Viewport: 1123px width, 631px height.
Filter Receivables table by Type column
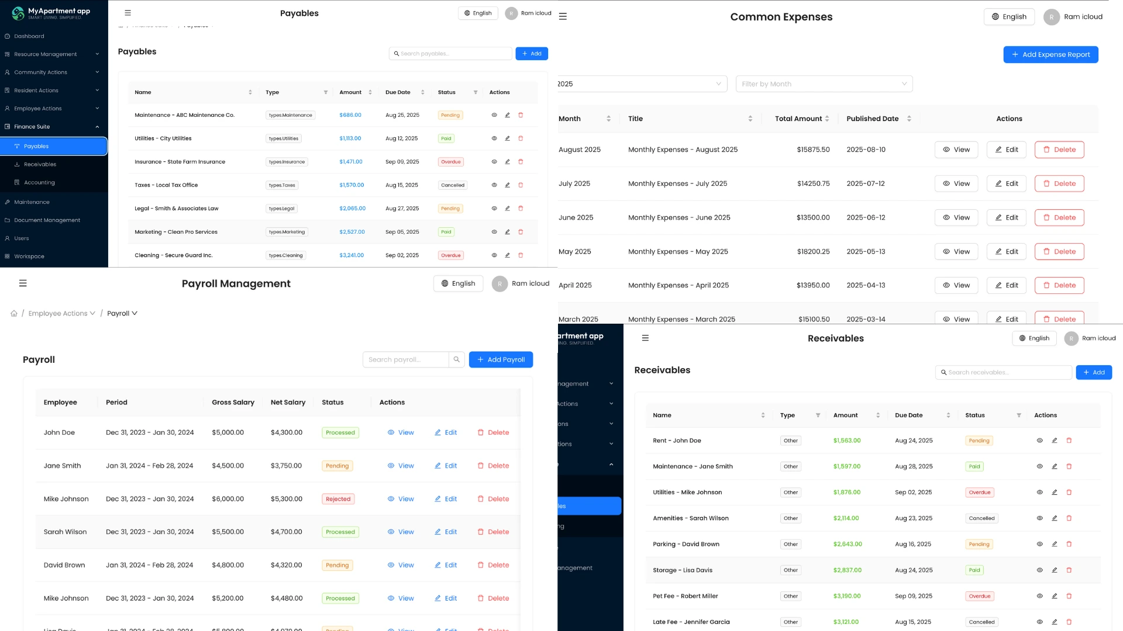pyautogui.click(x=818, y=415)
